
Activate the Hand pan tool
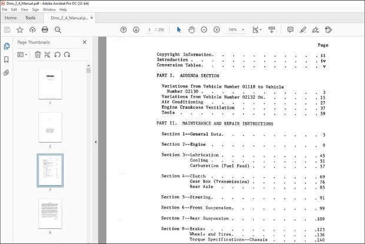(x=191, y=30)
